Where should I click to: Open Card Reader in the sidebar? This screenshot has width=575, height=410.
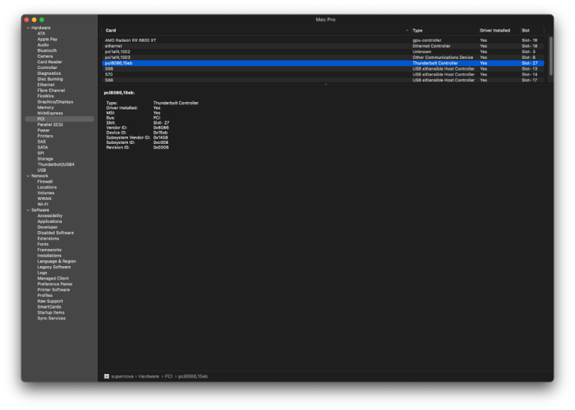click(50, 62)
